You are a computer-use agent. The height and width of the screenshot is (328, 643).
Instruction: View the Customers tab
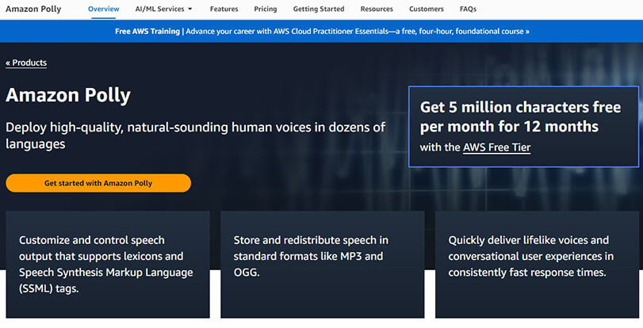coord(426,9)
